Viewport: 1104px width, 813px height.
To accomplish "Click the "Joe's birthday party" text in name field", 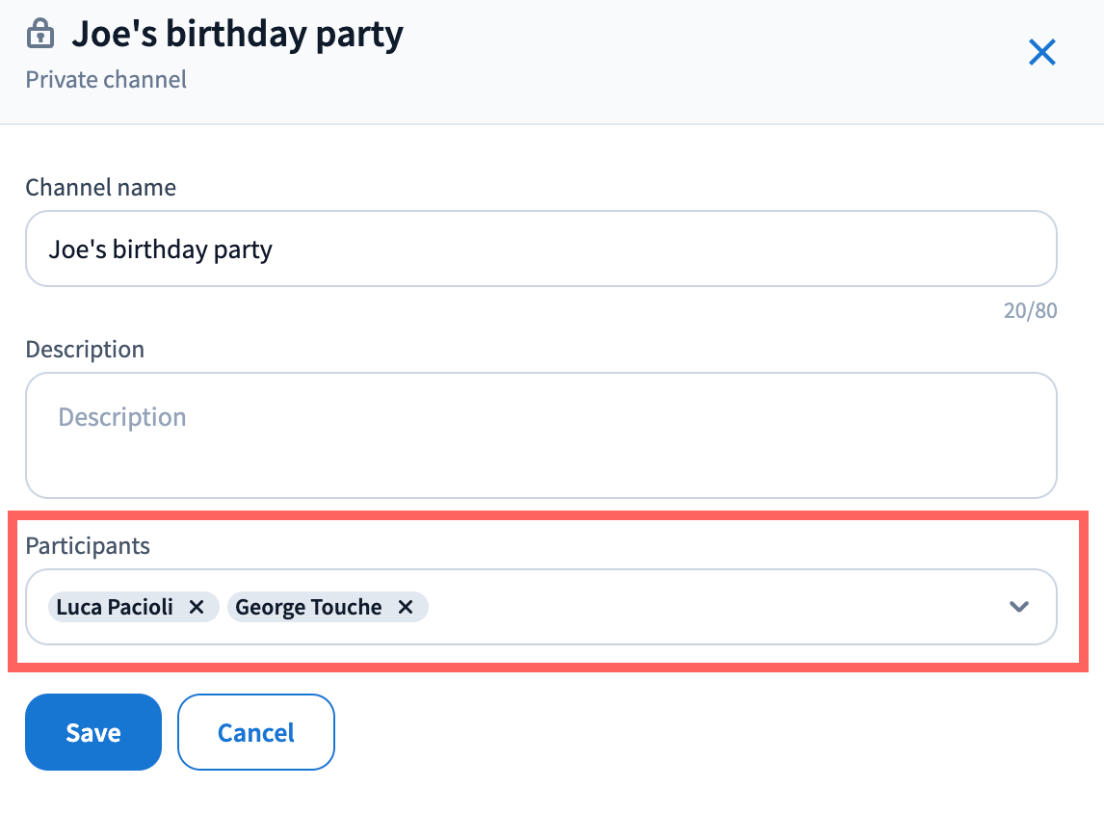I will tap(161, 249).
